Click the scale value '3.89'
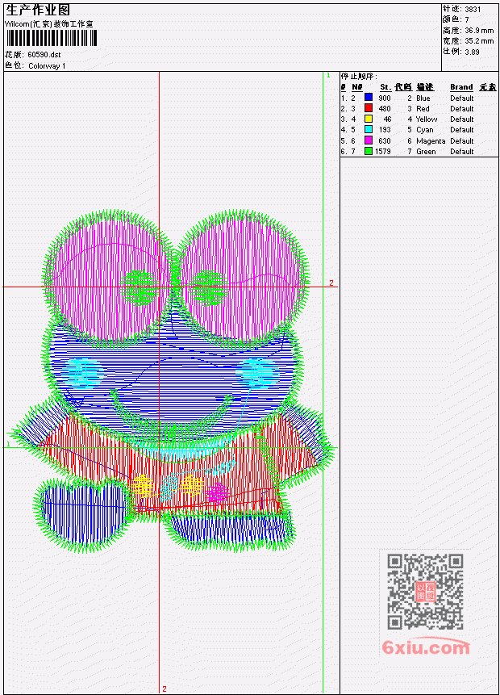The width and height of the screenshot is (500, 695). point(472,52)
